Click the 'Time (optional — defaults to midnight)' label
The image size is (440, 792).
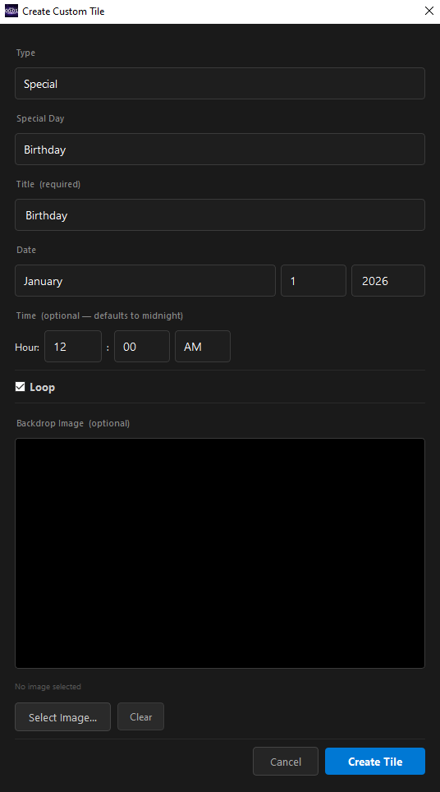pos(99,315)
